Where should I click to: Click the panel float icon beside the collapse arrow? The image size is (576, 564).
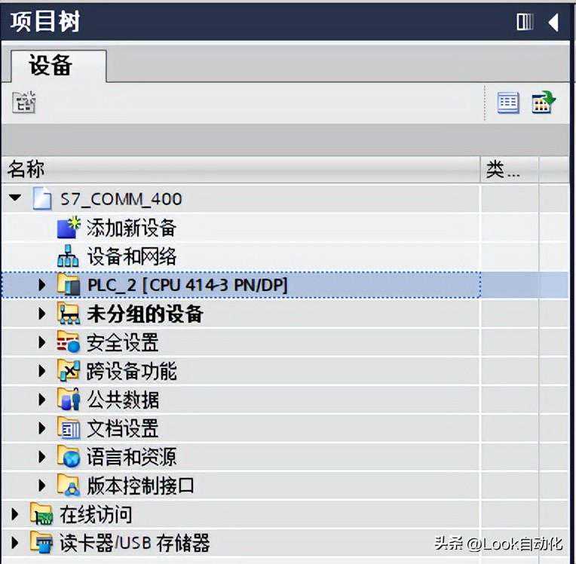tap(525, 22)
